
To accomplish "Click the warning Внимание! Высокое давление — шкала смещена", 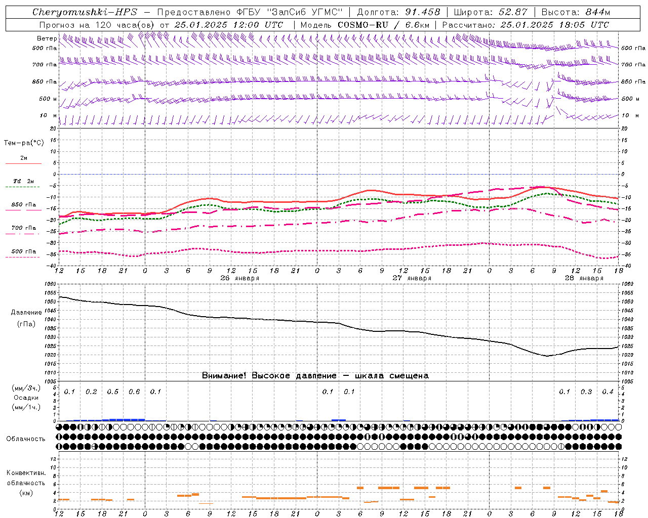I will point(315,376).
